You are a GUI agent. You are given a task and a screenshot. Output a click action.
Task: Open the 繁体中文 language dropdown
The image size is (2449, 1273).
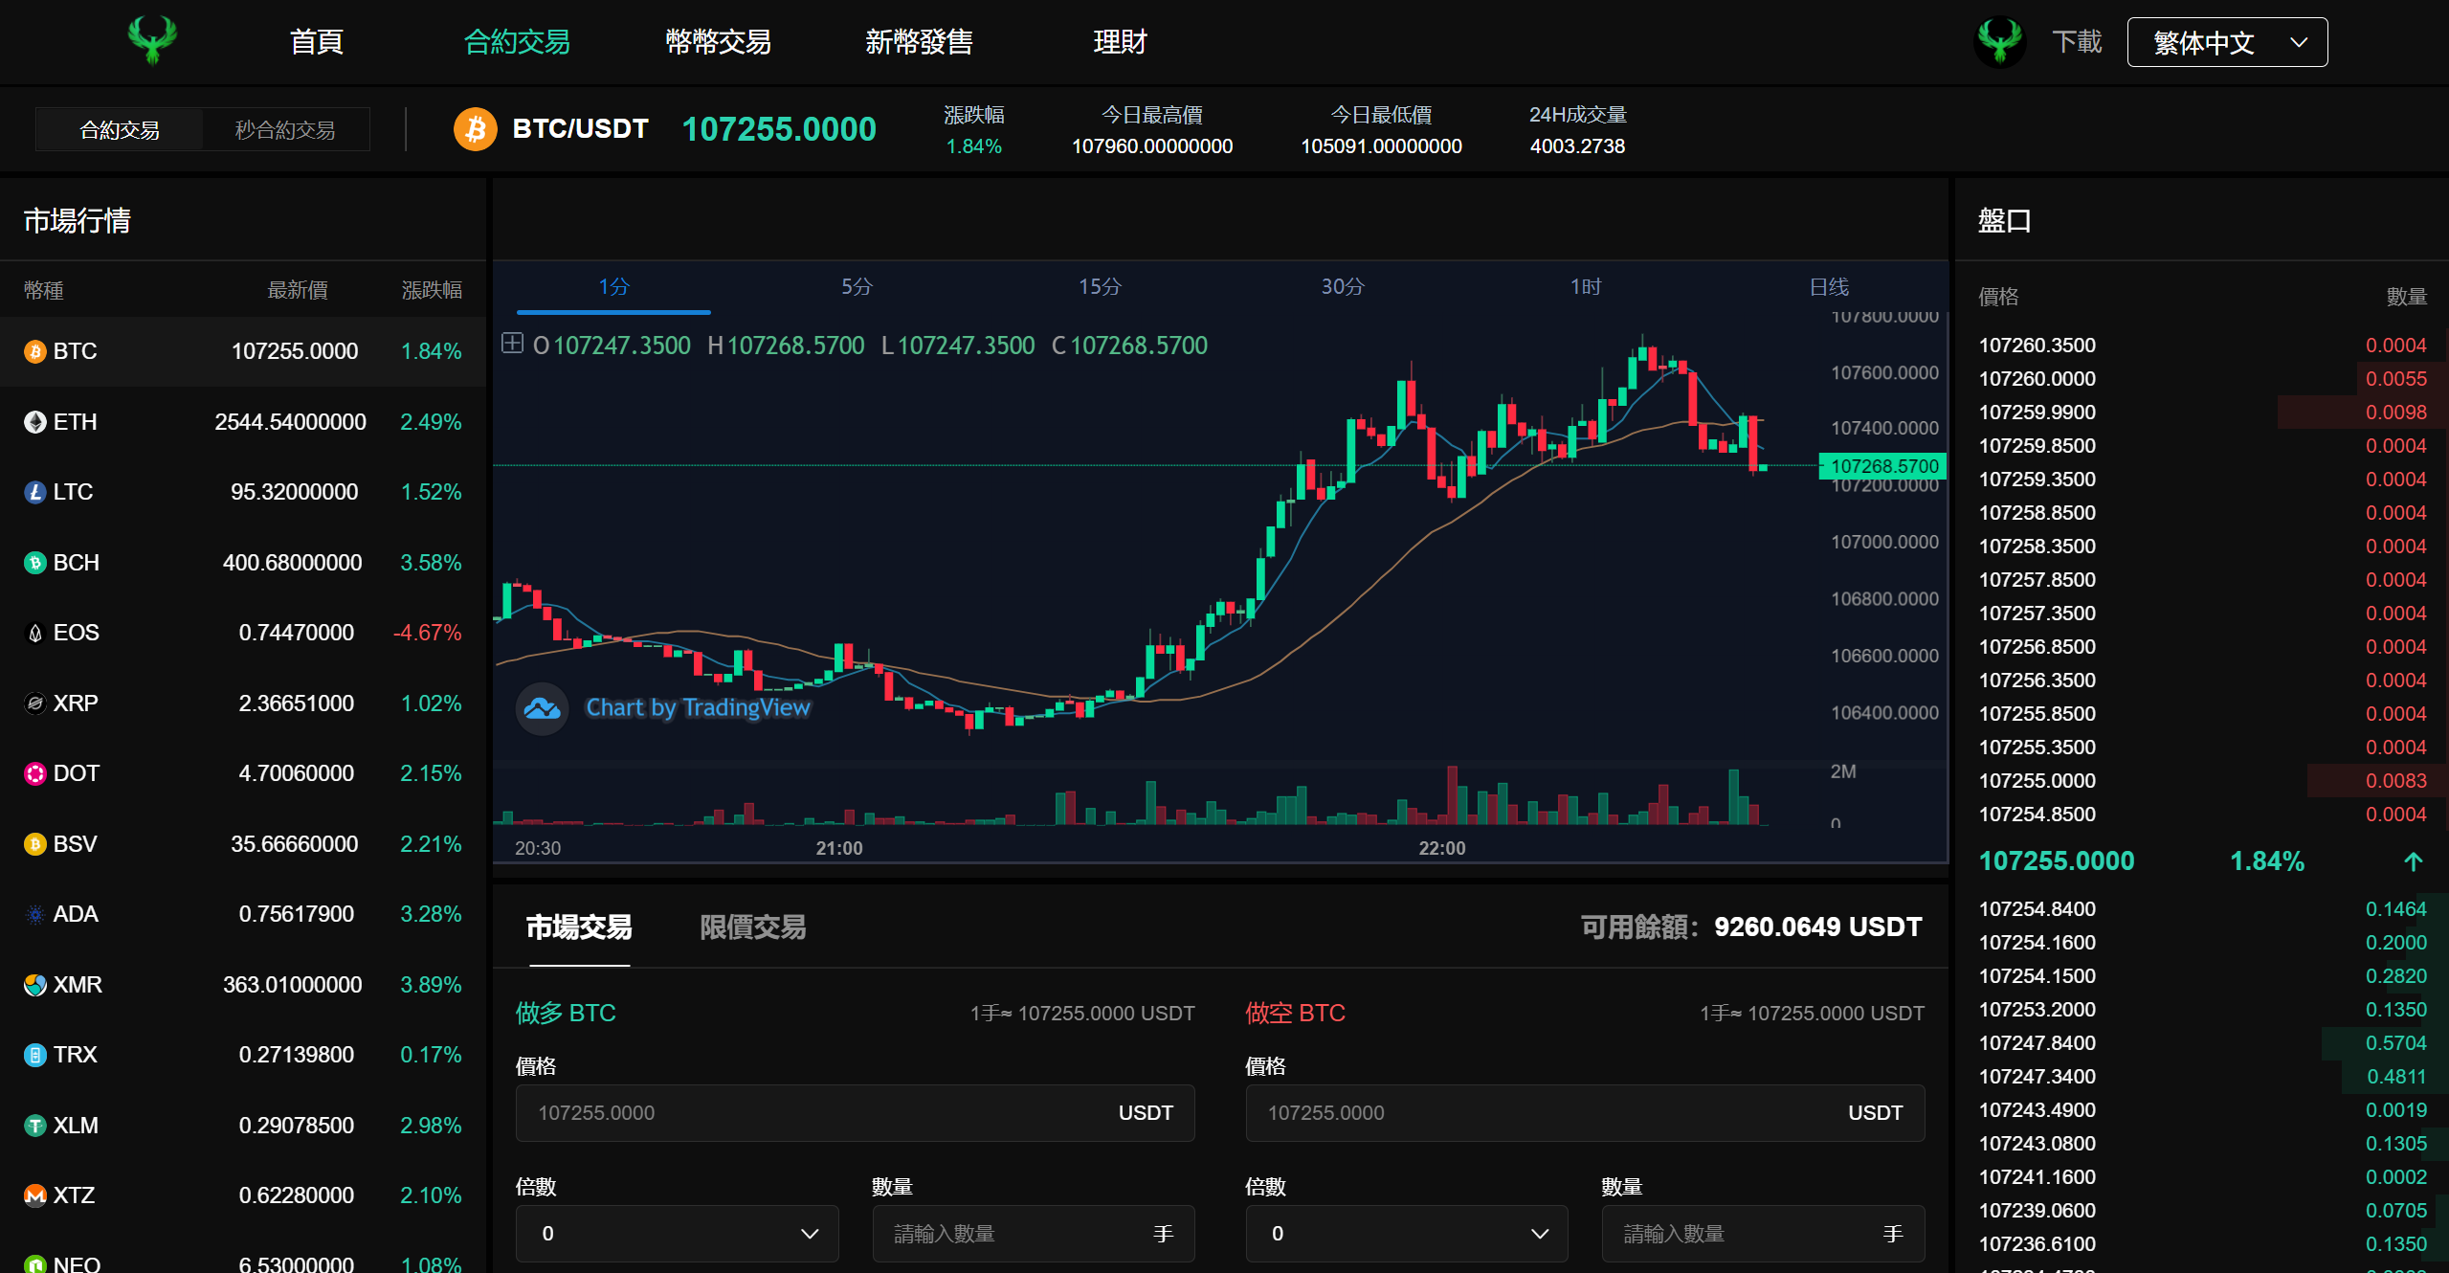coord(2226,42)
